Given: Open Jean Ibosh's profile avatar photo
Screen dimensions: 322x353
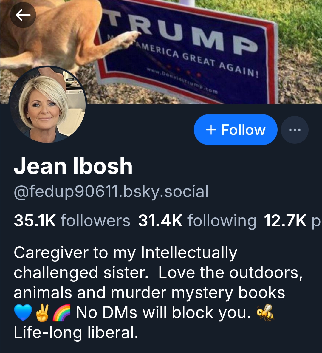Looking at the screenshot, I should click(x=48, y=104).
